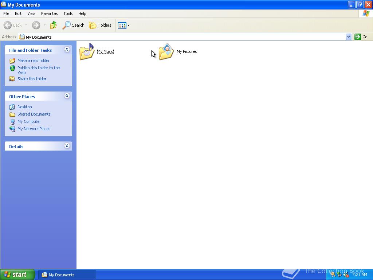Toggle the Folders pane button
Image resolution: width=373 pixels, height=280 pixels.
click(100, 25)
